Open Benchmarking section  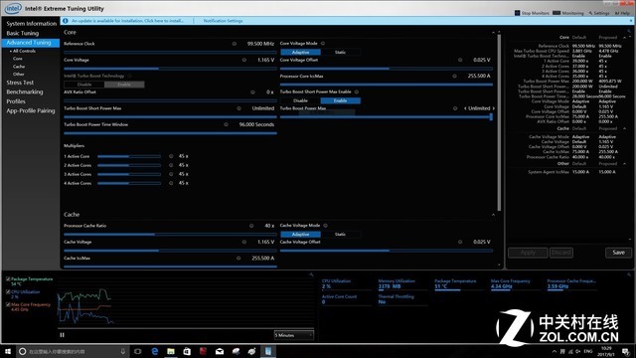(x=24, y=92)
